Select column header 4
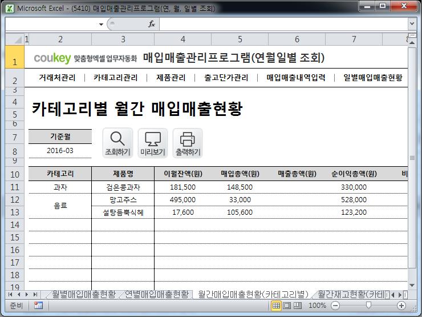The height and width of the screenshot is (317, 422). coord(182,39)
